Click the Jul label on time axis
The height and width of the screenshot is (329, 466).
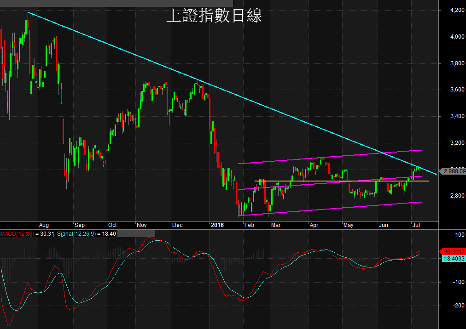416,225
